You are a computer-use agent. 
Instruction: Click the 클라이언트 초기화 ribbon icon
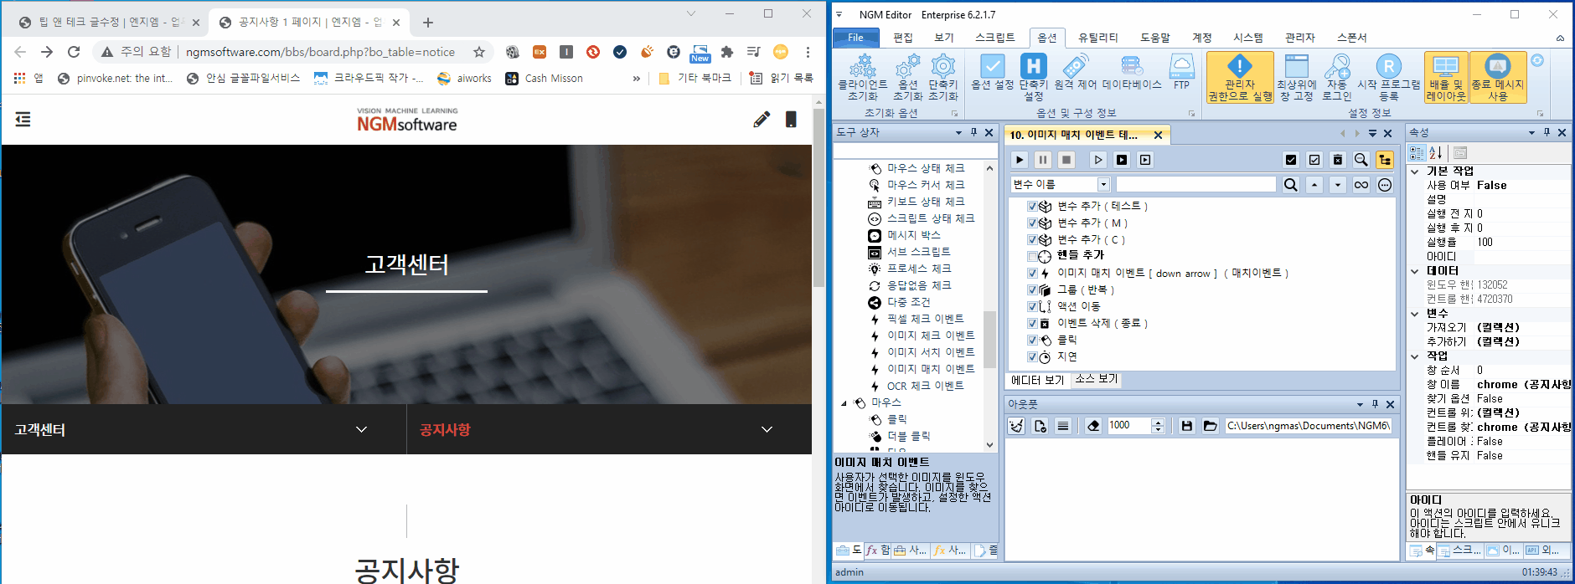click(863, 77)
